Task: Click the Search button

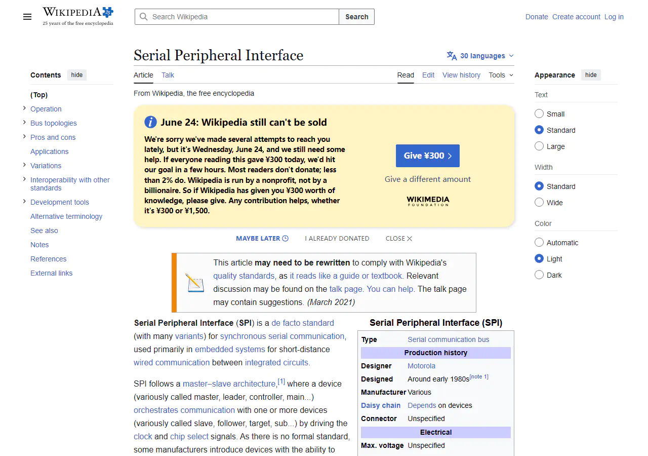Action: [x=357, y=17]
